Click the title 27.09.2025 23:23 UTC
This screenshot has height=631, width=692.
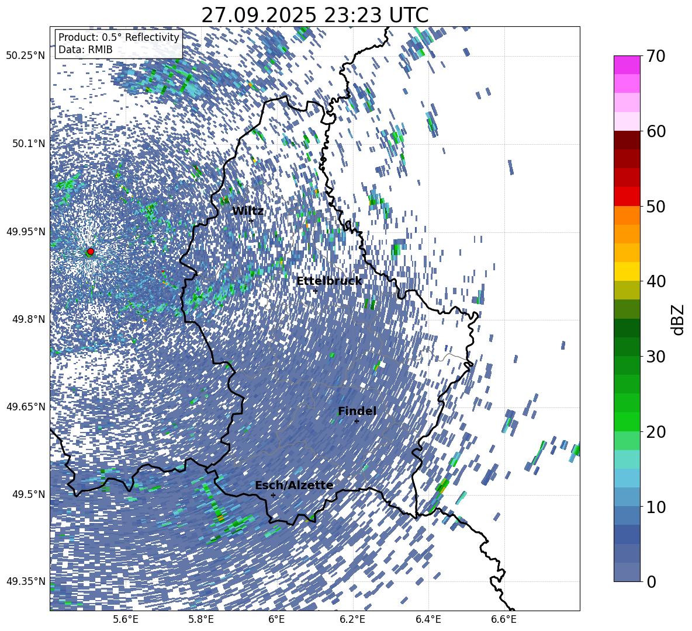(x=314, y=16)
